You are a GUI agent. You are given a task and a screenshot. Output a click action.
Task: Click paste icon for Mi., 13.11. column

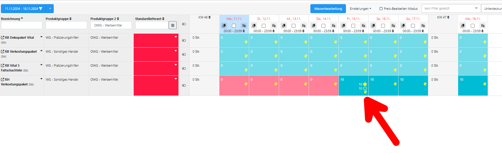[x=304, y=26]
